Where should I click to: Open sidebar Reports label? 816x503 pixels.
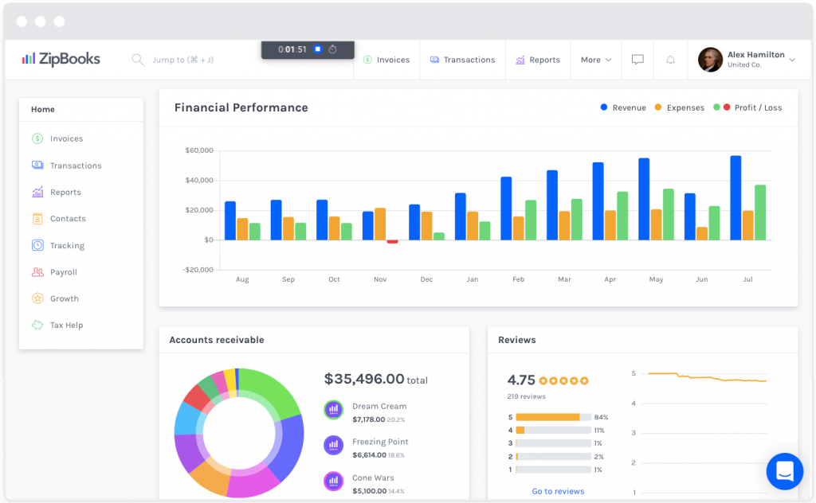click(65, 193)
